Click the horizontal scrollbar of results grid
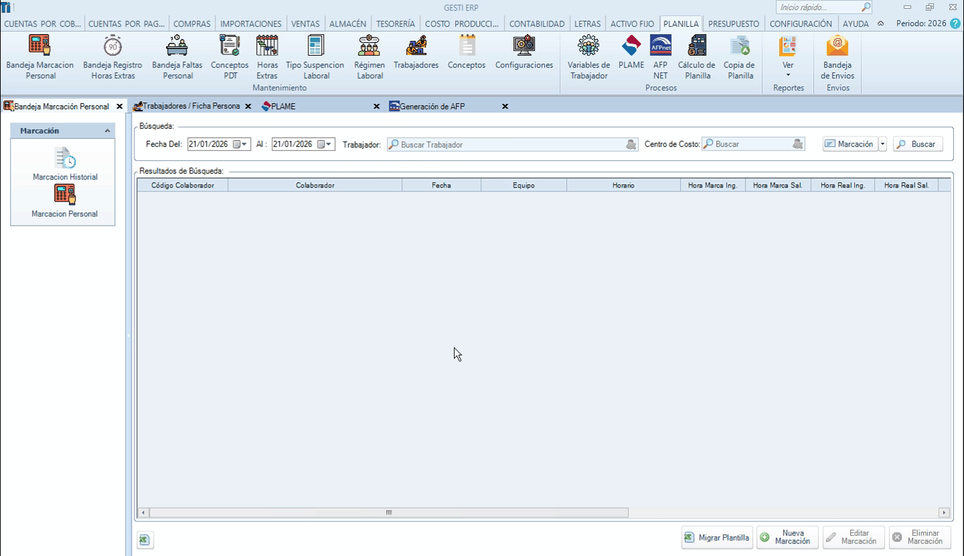 point(388,512)
